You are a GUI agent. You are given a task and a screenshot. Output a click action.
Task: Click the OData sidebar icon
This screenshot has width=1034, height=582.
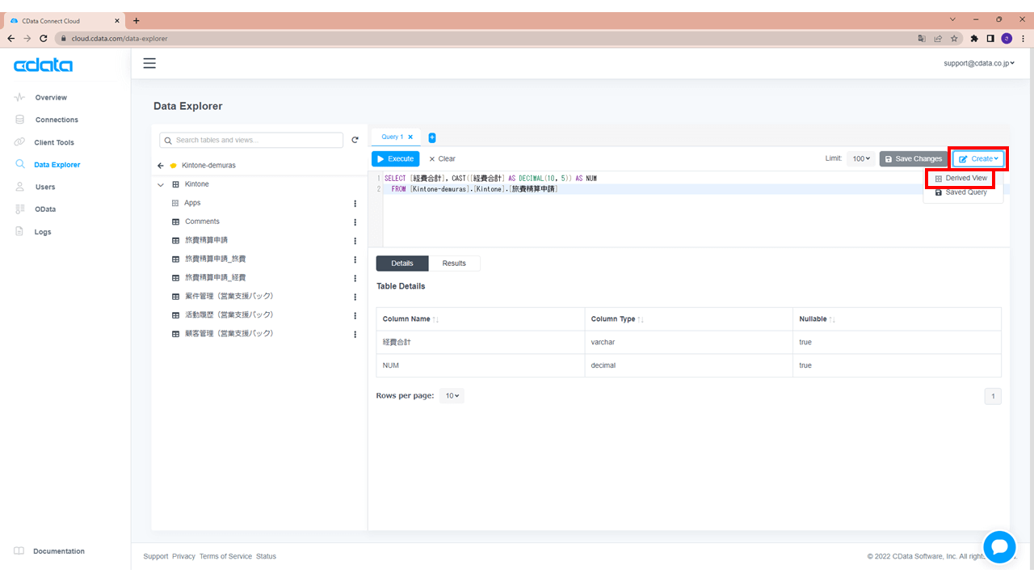coord(19,209)
